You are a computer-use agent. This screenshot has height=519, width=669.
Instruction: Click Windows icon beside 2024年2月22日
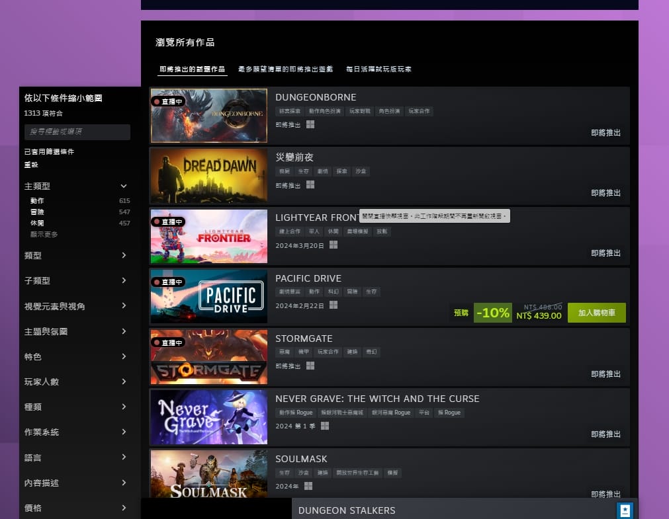[334, 305]
